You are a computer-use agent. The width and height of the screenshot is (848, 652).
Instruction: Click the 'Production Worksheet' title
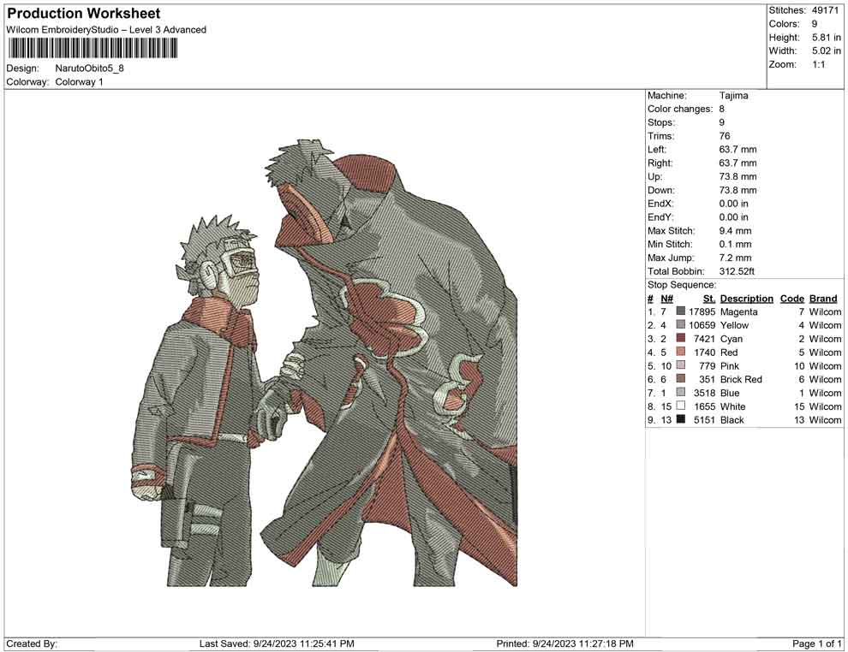[84, 14]
